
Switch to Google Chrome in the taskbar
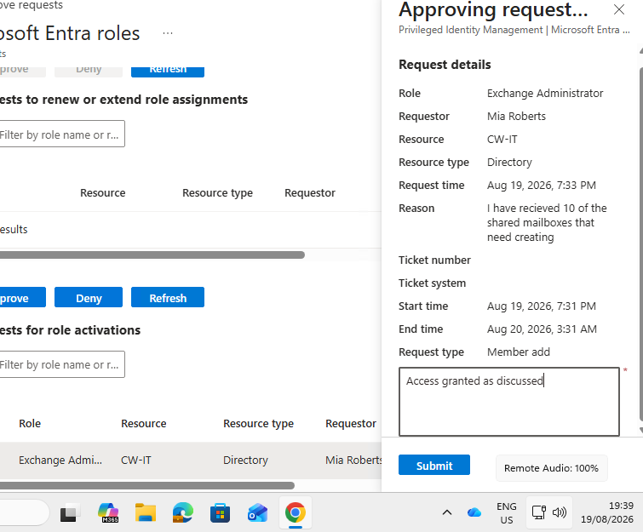(296, 512)
